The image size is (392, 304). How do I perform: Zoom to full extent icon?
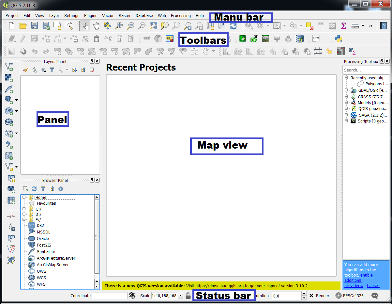(154, 26)
